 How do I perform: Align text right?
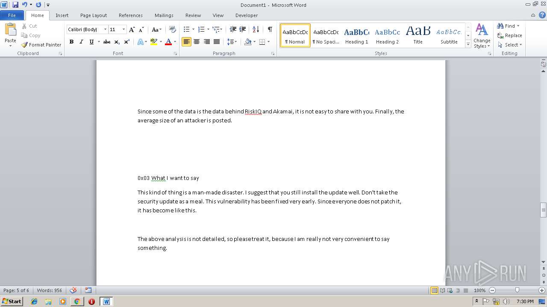click(x=207, y=42)
